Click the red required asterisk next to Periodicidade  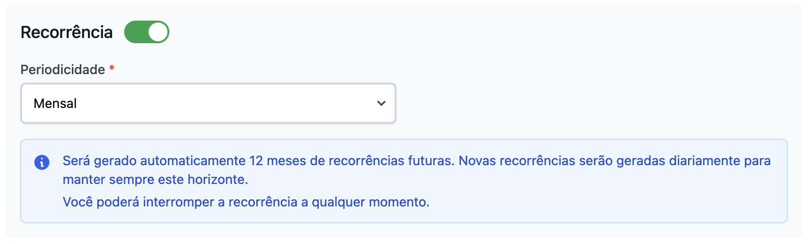coord(112,69)
